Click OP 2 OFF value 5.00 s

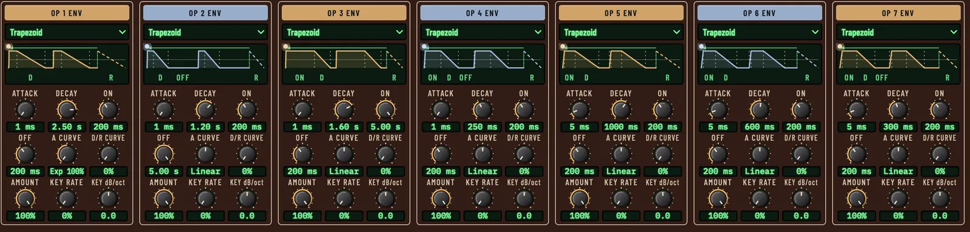tap(164, 171)
